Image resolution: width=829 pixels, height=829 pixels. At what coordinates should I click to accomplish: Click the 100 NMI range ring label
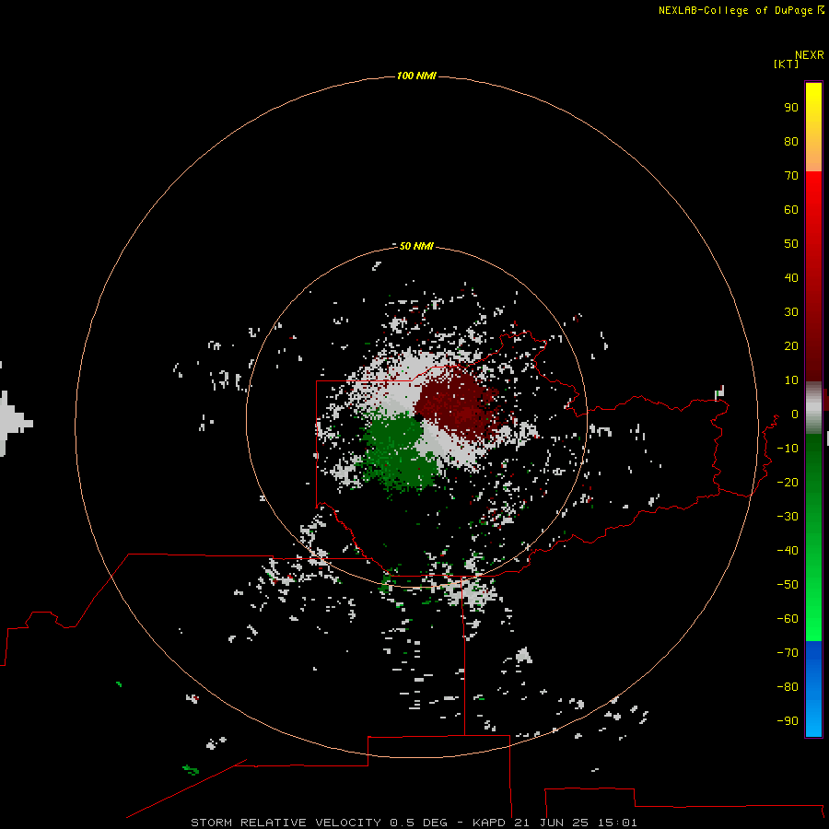pyautogui.click(x=416, y=76)
